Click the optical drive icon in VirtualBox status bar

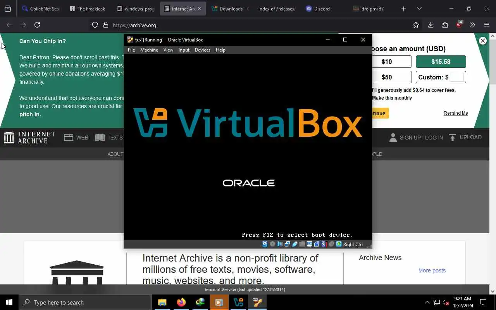point(272,244)
